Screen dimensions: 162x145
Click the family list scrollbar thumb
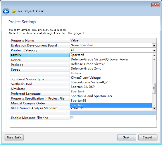[154, 88]
